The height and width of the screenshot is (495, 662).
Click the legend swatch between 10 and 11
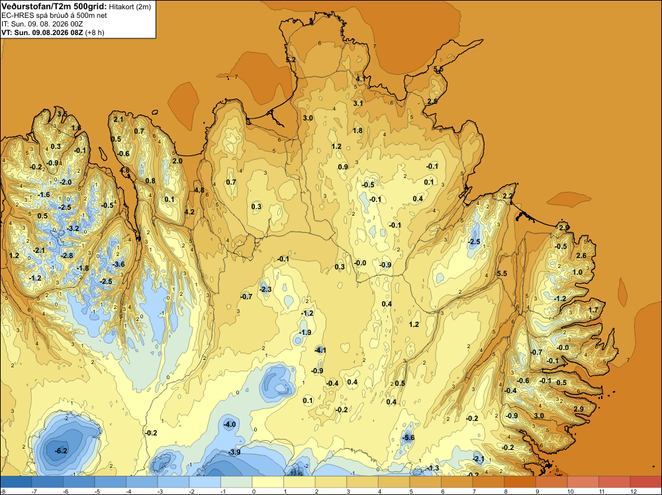tap(583, 482)
